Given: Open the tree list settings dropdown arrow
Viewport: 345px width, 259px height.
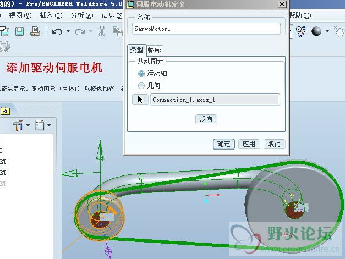Looking at the screenshot, I should tap(50, 125).
